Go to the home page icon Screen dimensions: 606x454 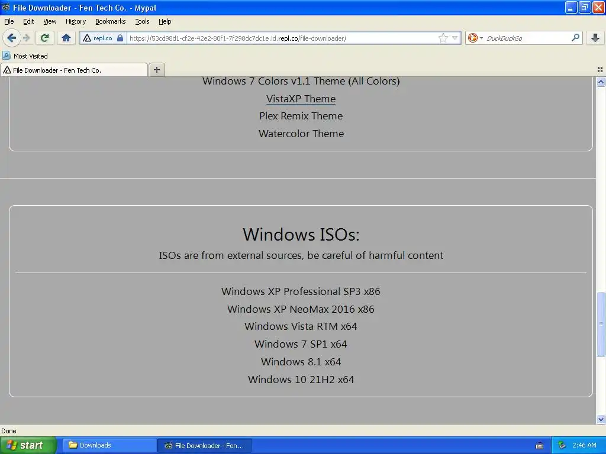click(66, 38)
